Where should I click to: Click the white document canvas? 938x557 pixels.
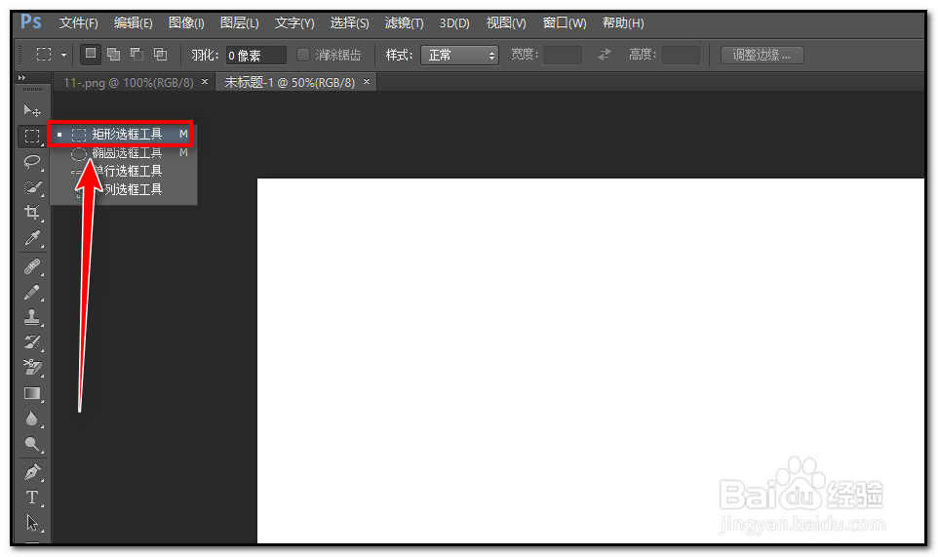point(591,361)
